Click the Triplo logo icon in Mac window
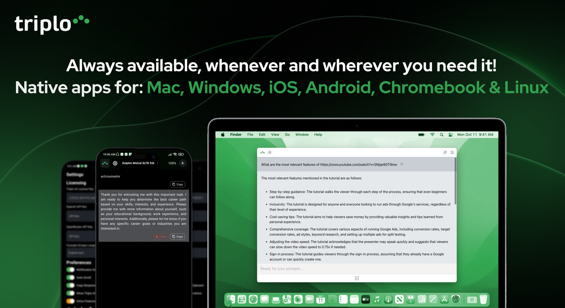The image size is (565, 308). [x=262, y=152]
